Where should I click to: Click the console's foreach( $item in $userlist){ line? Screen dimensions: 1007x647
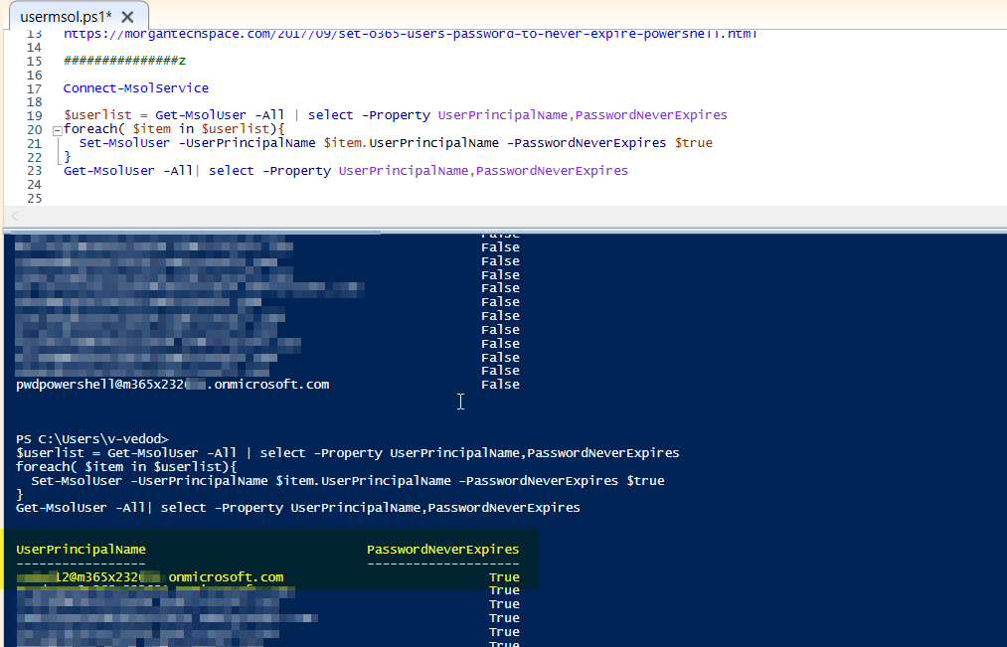[x=126, y=467]
